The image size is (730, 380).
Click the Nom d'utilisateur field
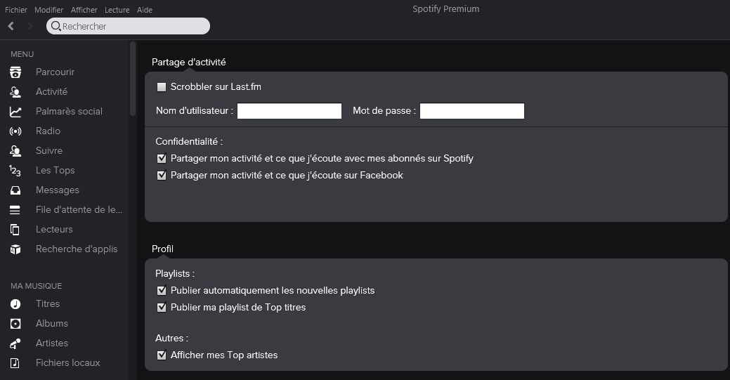(x=289, y=111)
